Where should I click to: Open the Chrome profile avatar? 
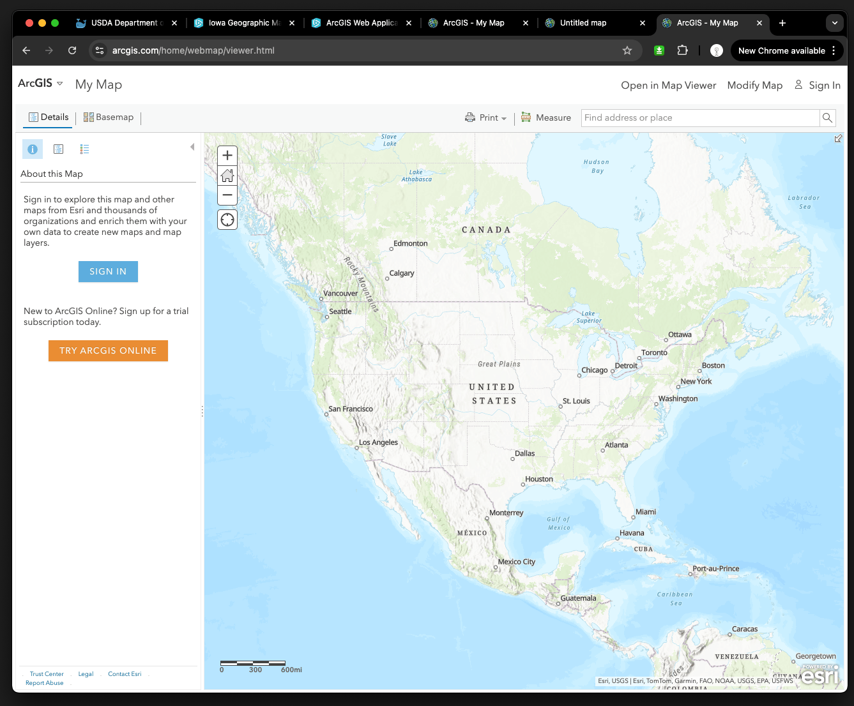(717, 50)
